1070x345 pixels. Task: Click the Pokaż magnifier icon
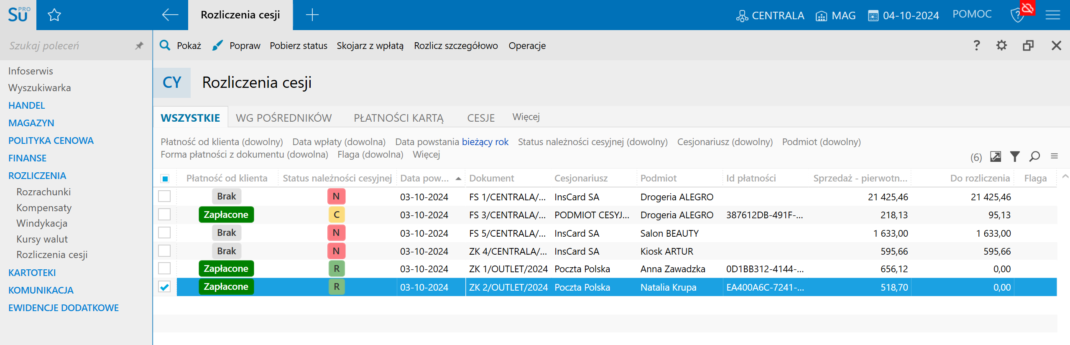(165, 45)
